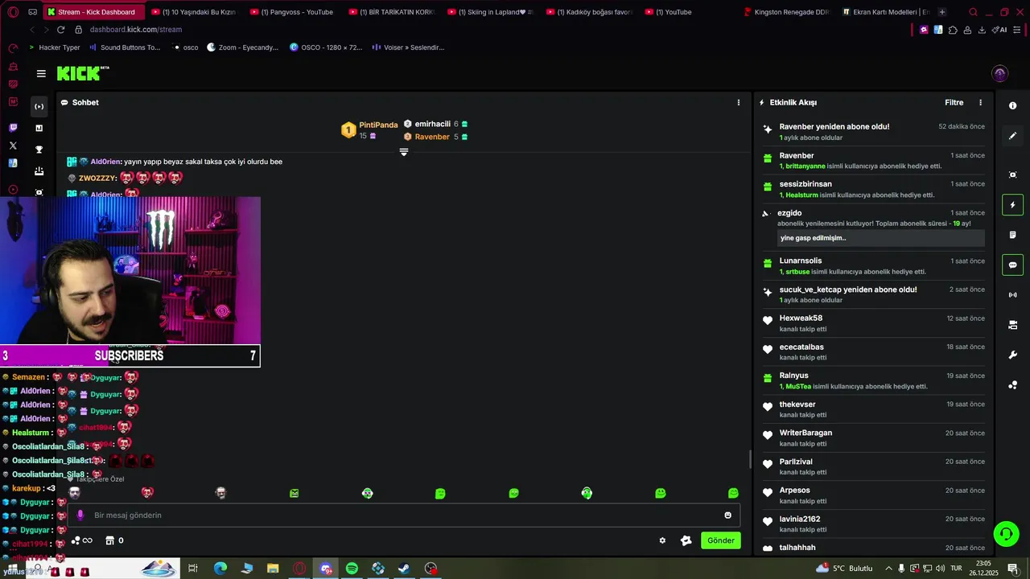The height and width of the screenshot is (579, 1030).
Task: Click the green smiley emote at far right
Action: click(733, 493)
